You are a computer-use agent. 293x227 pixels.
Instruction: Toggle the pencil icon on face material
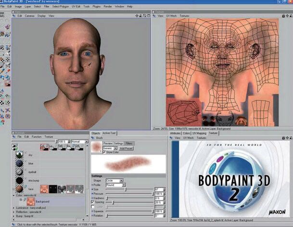pyautogui.click(x=25, y=187)
